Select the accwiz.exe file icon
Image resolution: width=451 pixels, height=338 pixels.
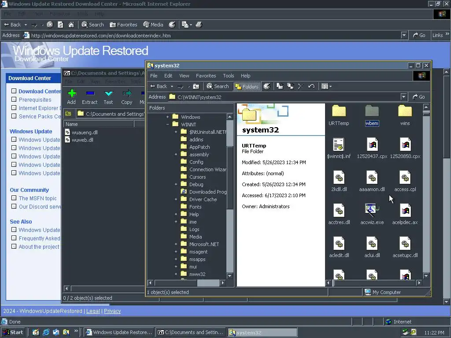pyautogui.click(x=372, y=210)
